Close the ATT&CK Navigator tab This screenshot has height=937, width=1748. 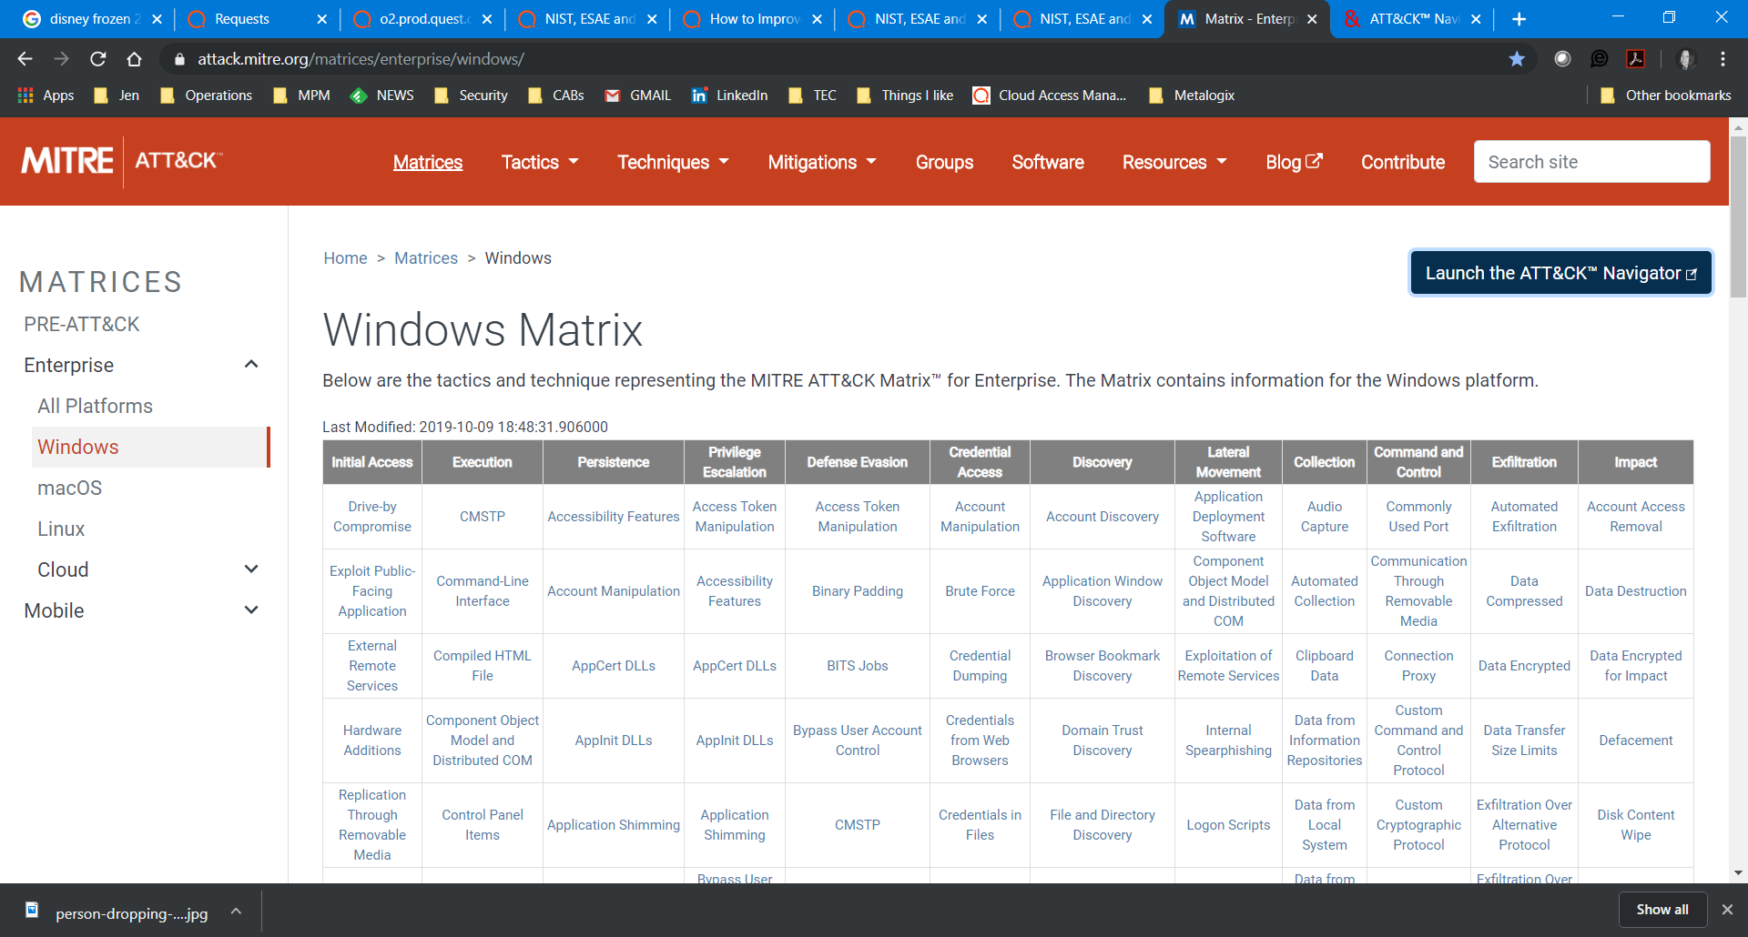pyautogui.click(x=1476, y=19)
